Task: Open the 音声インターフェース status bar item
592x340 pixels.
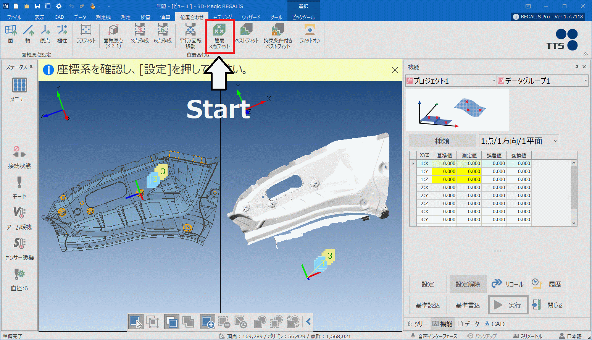Action: click(x=434, y=336)
